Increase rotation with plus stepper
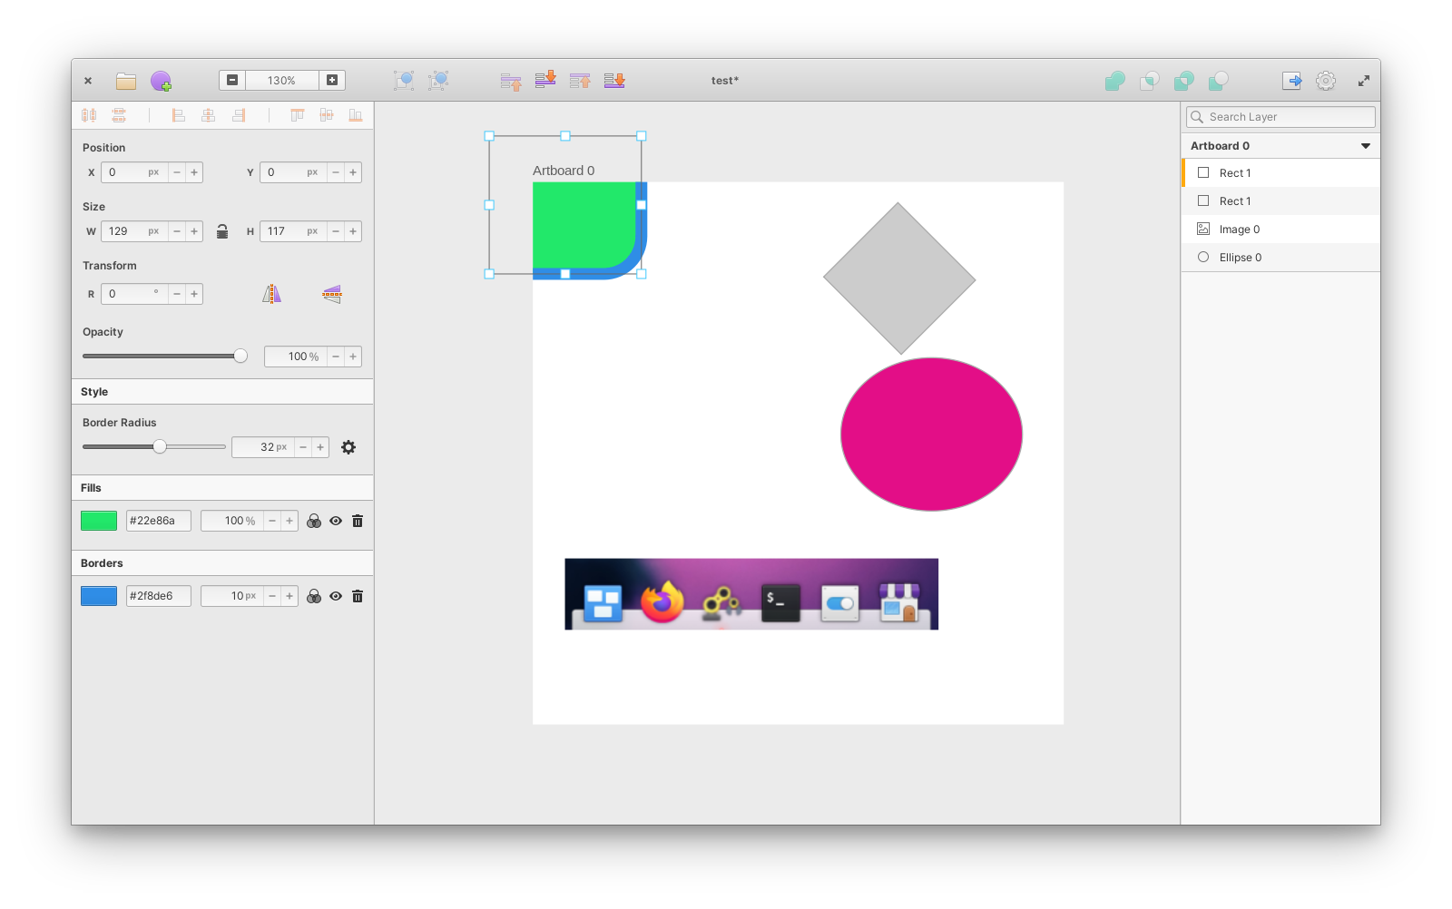 (x=194, y=294)
